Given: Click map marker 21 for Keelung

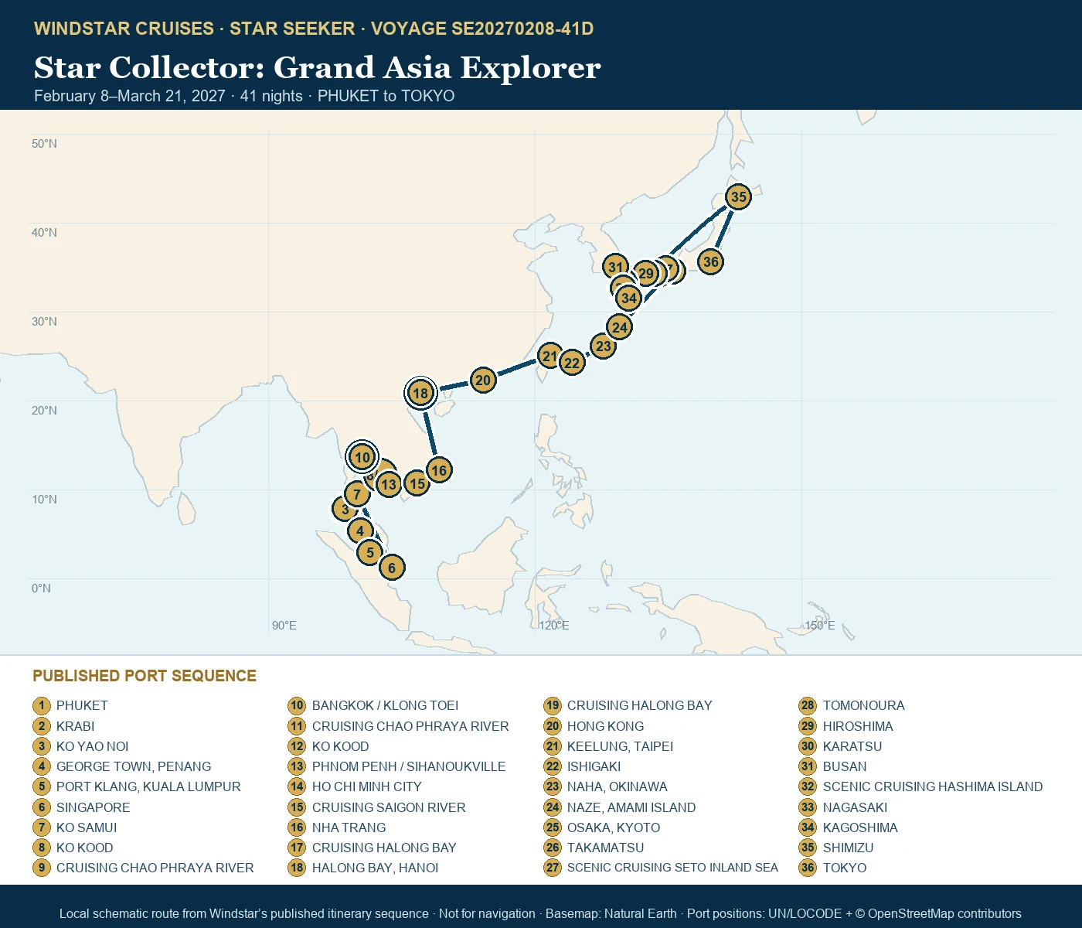Looking at the screenshot, I should [x=550, y=356].
